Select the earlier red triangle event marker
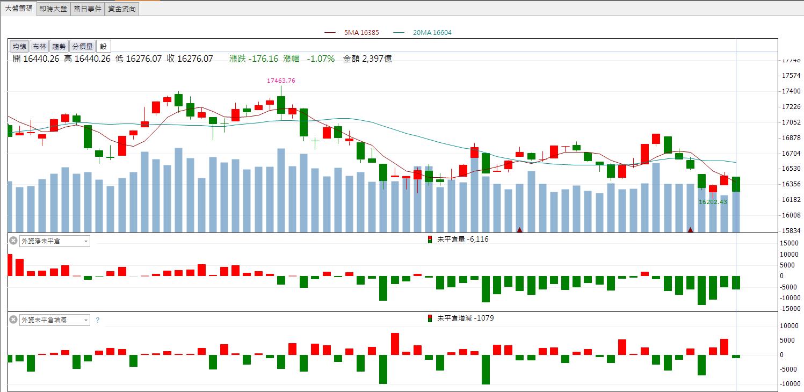Viewport: 804px width, 392px height. click(519, 230)
